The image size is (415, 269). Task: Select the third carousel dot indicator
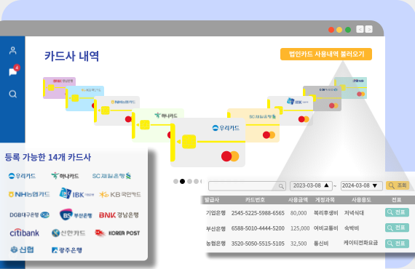point(189,181)
